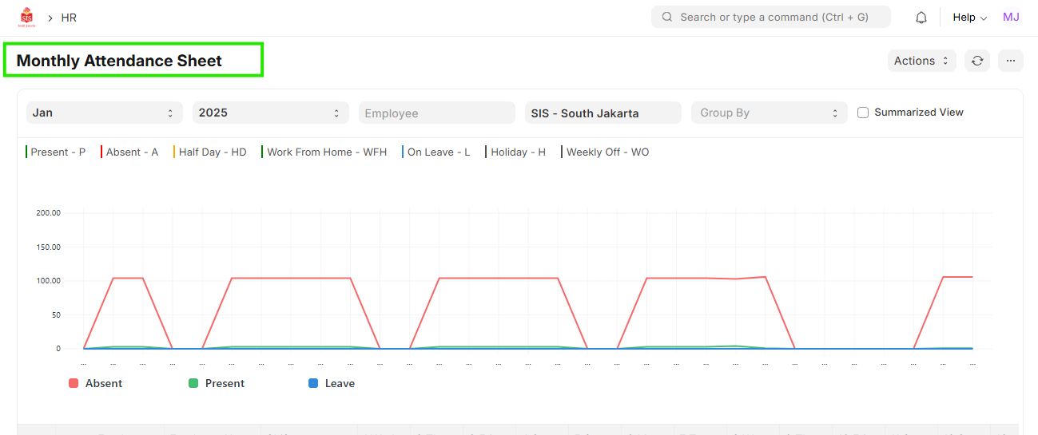Click the search magnifier icon
Image resolution: width=1038 pixels, height=435 pixels.
(666, 17)
